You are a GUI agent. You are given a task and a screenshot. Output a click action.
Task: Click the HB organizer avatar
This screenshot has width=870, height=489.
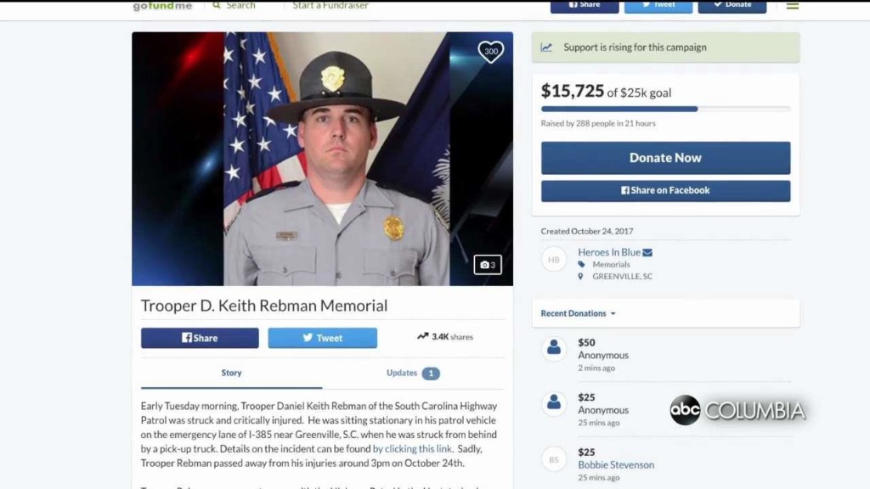(x=553, y=260)
